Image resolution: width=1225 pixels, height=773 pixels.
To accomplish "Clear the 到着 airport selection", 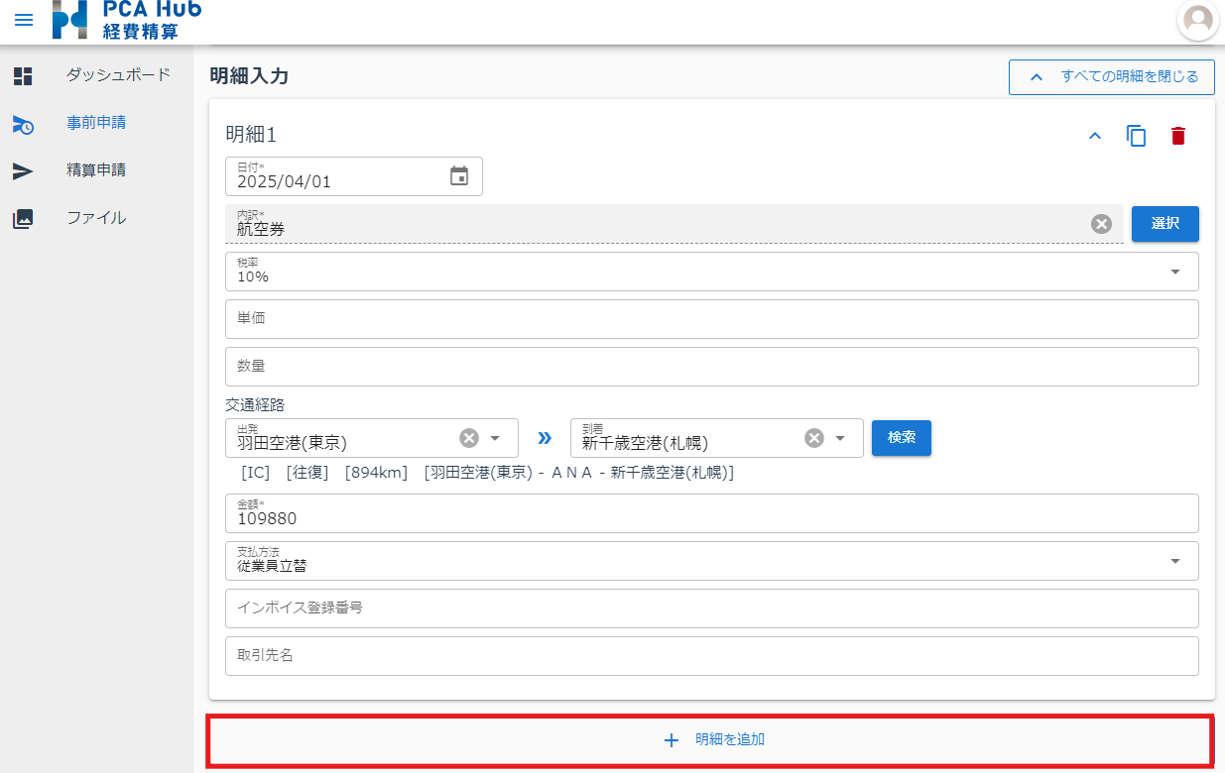I will coord(813,438).
